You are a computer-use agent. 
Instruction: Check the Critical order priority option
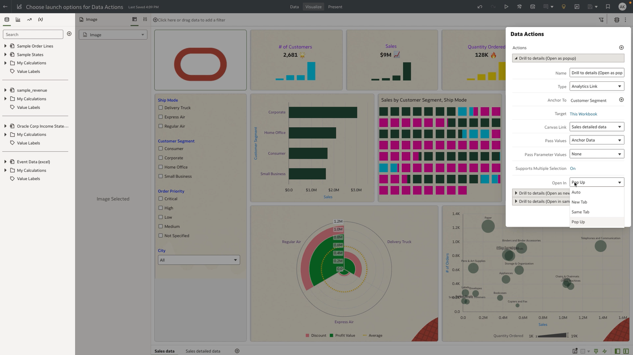pos(161,198)
